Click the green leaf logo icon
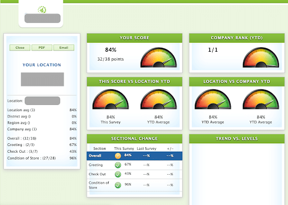Screen dimensions: 288x205 tap(42, 10)
